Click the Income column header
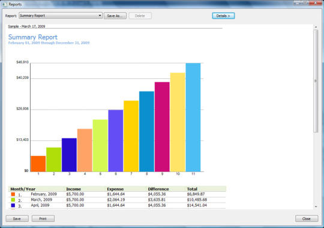This screenshot has height=228, width=324. pos(74,189)
